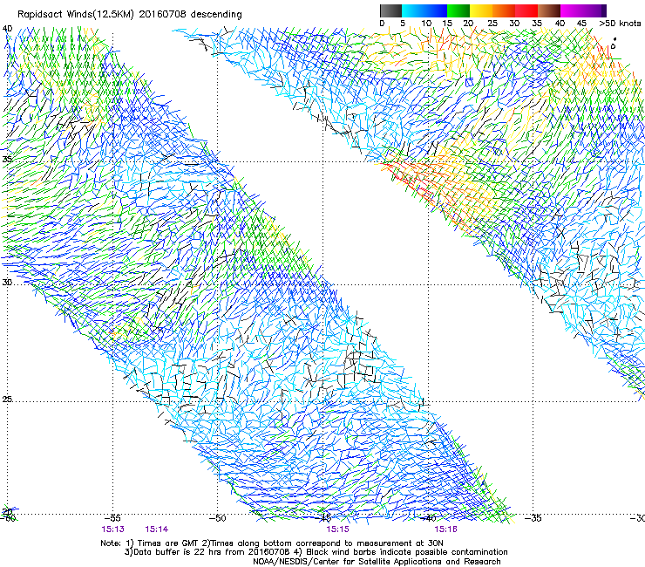Select the 15:14 overpass time label
This screenshot has height=567, width=645.
point(156,529)
